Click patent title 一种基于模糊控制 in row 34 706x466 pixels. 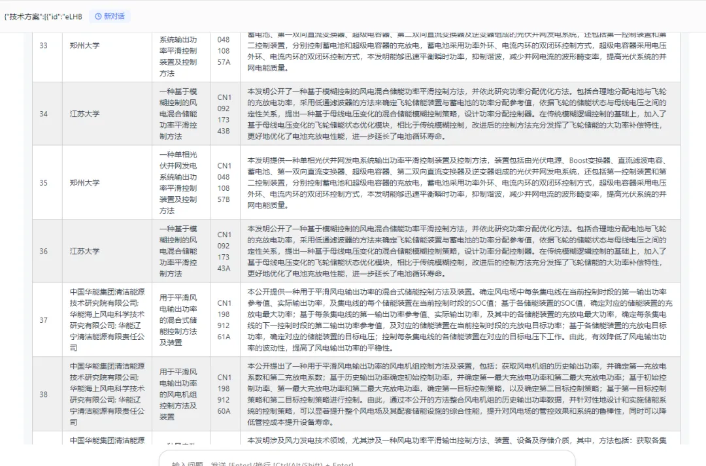(x=178, y=114)
